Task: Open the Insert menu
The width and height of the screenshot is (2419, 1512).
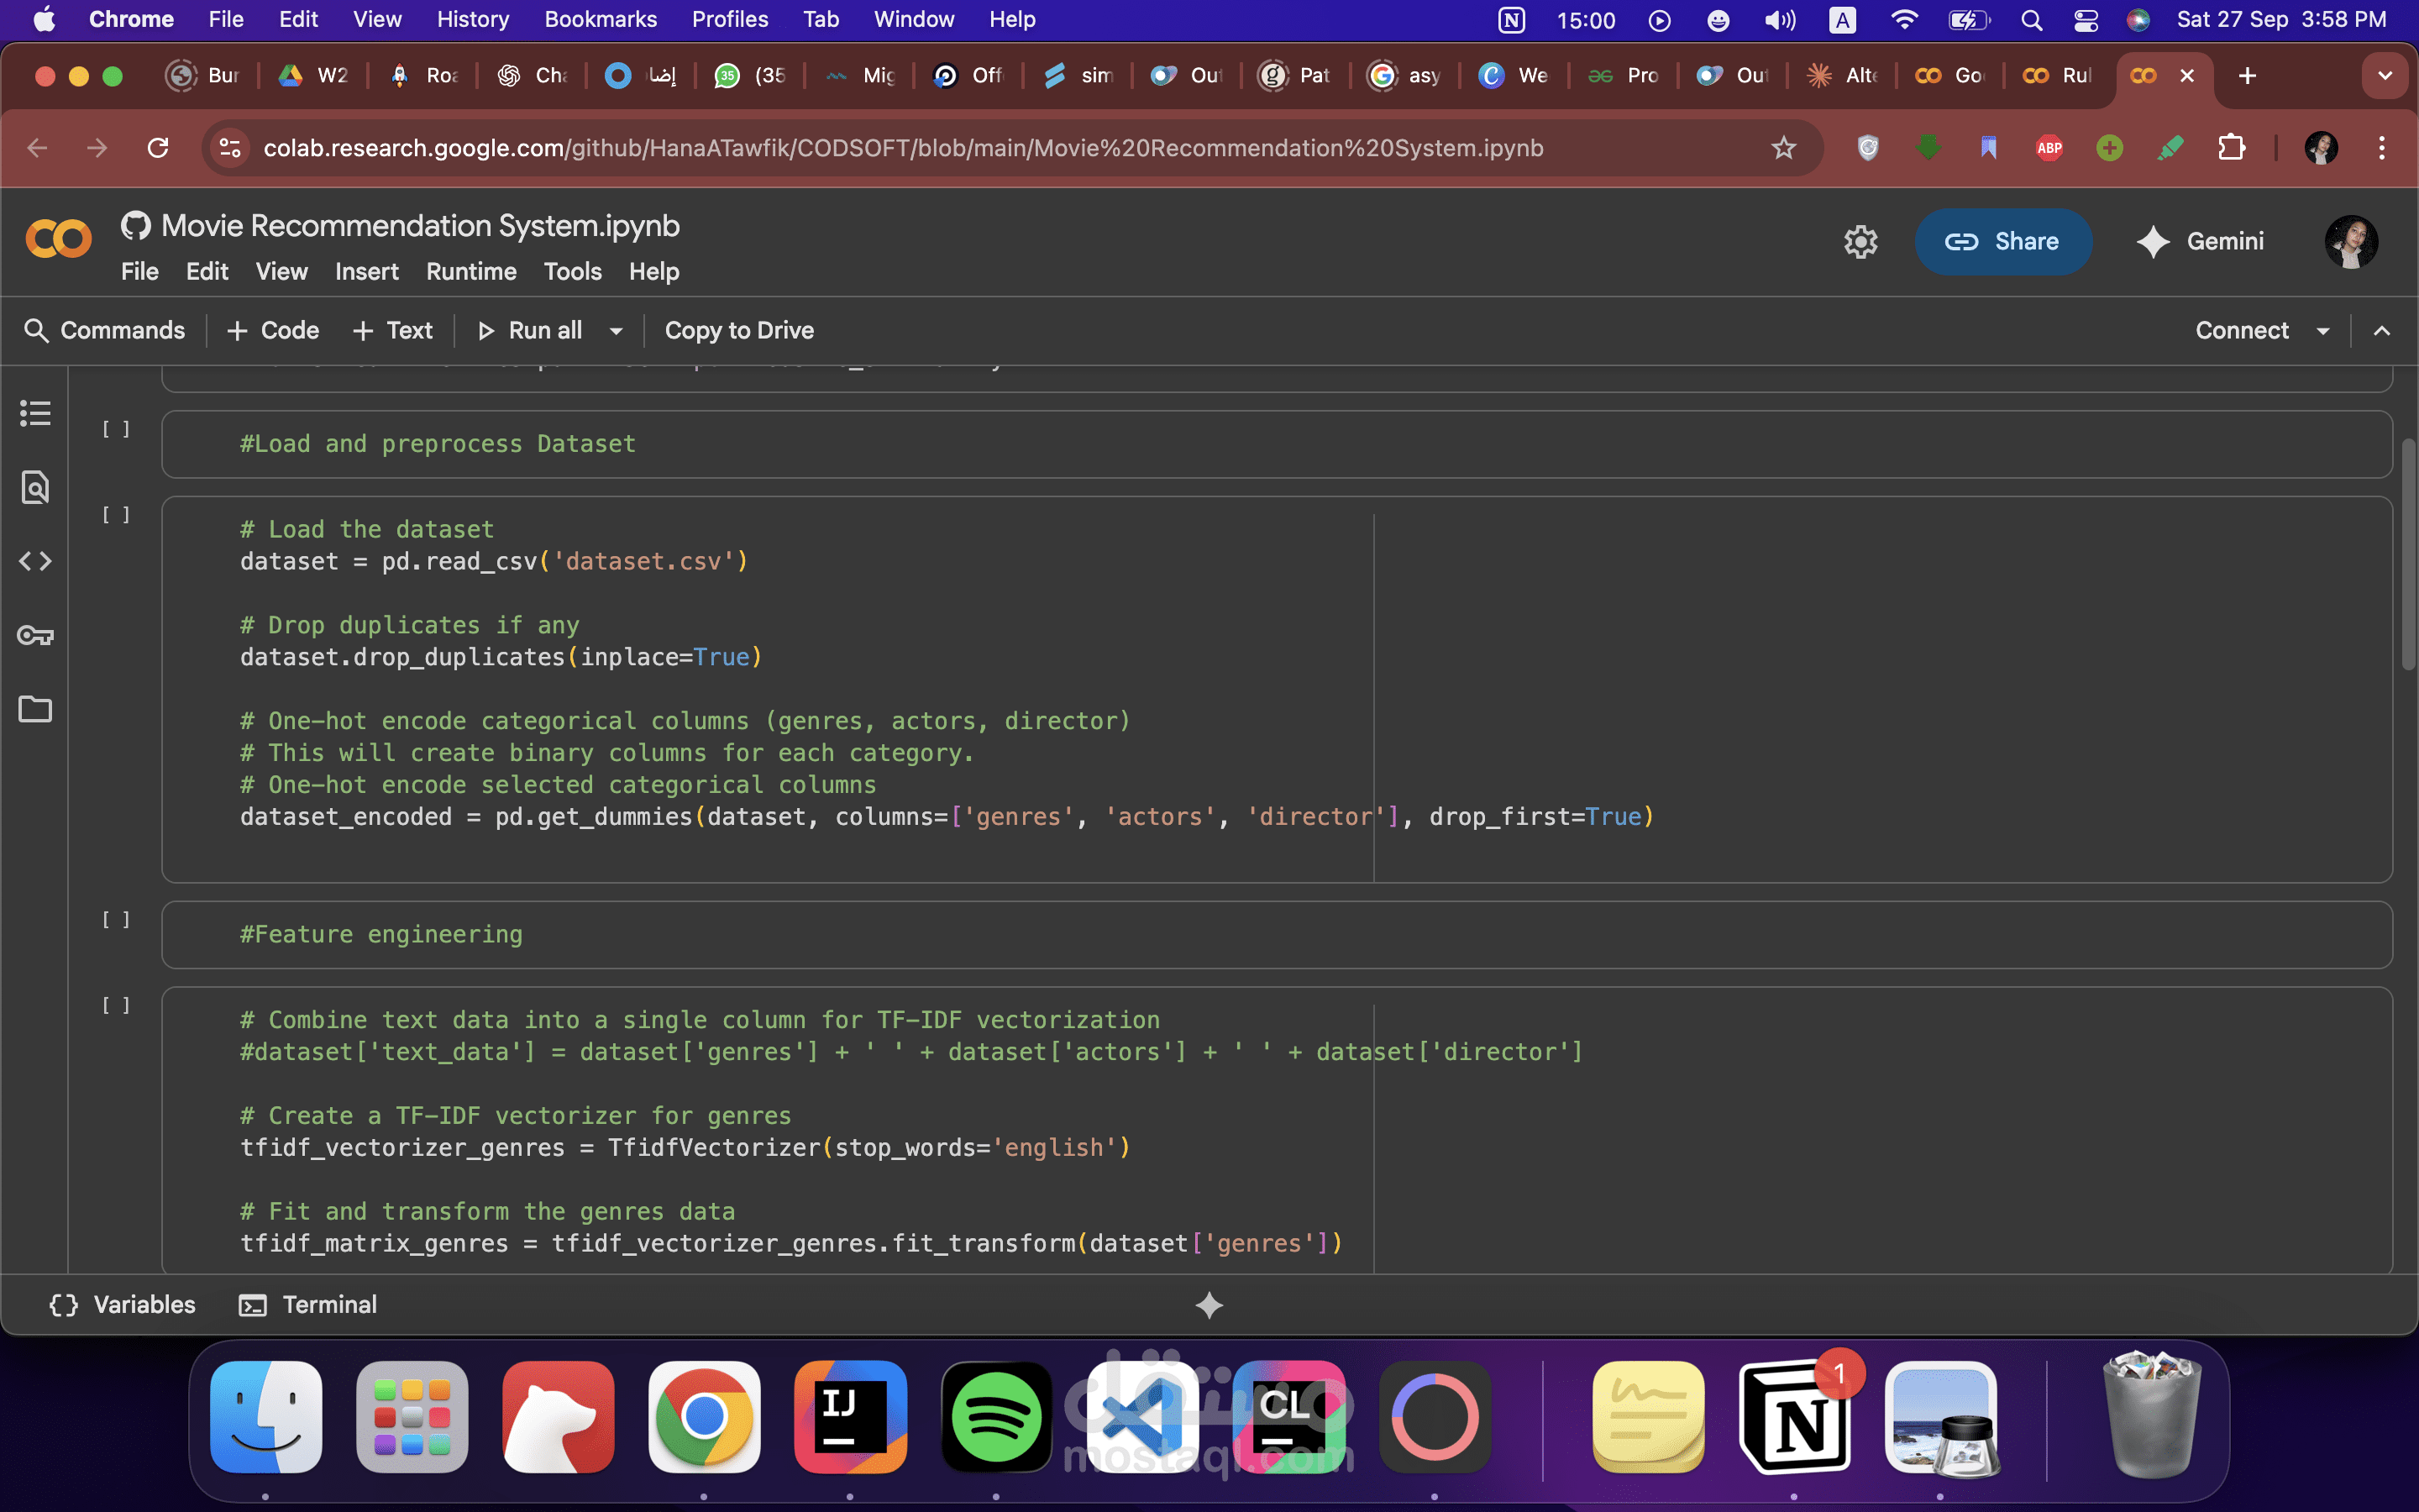Action: pyautogui.click(x=366, y=272)
